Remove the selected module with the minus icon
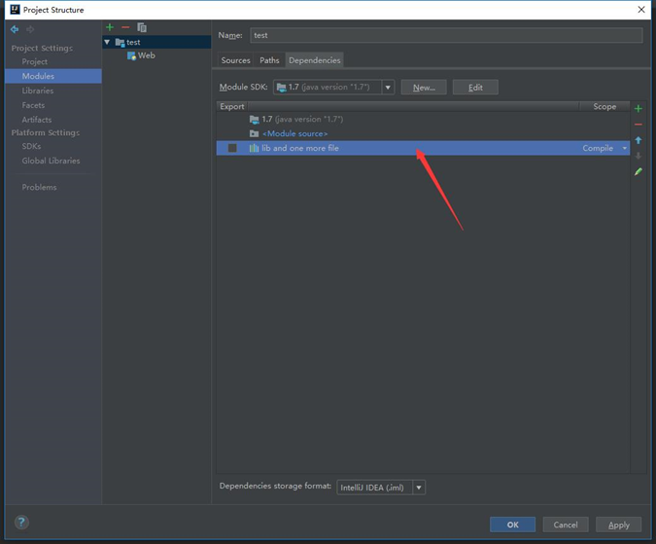 [125, 27]
